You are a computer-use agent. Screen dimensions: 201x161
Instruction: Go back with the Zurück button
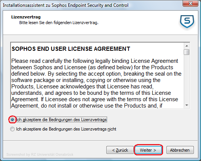pos(120,150)
